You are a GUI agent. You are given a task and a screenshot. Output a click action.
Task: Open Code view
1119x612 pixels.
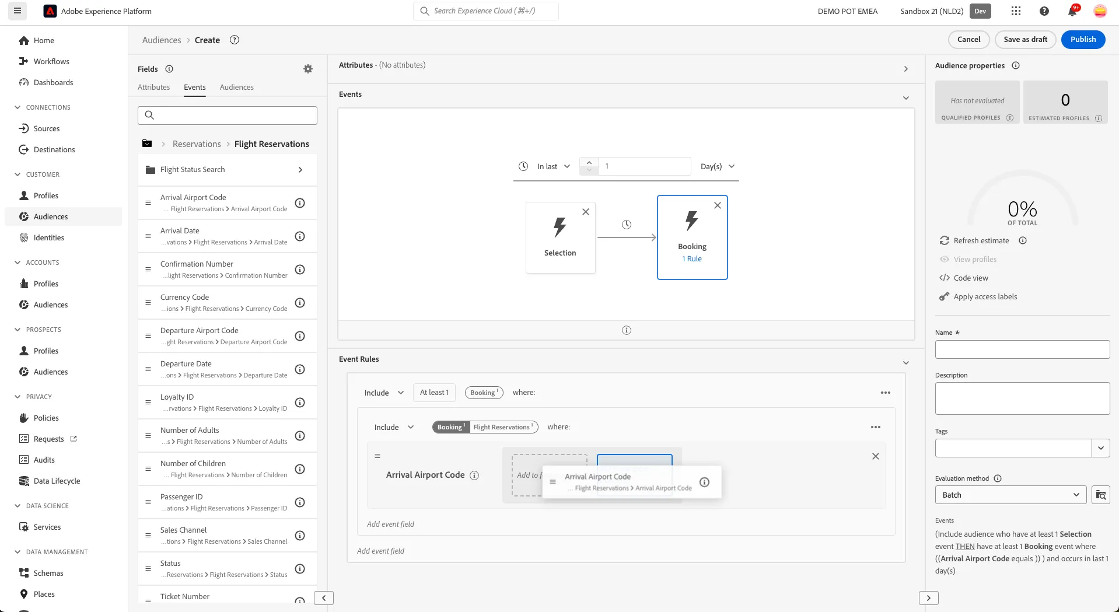(x=971, y=278)
